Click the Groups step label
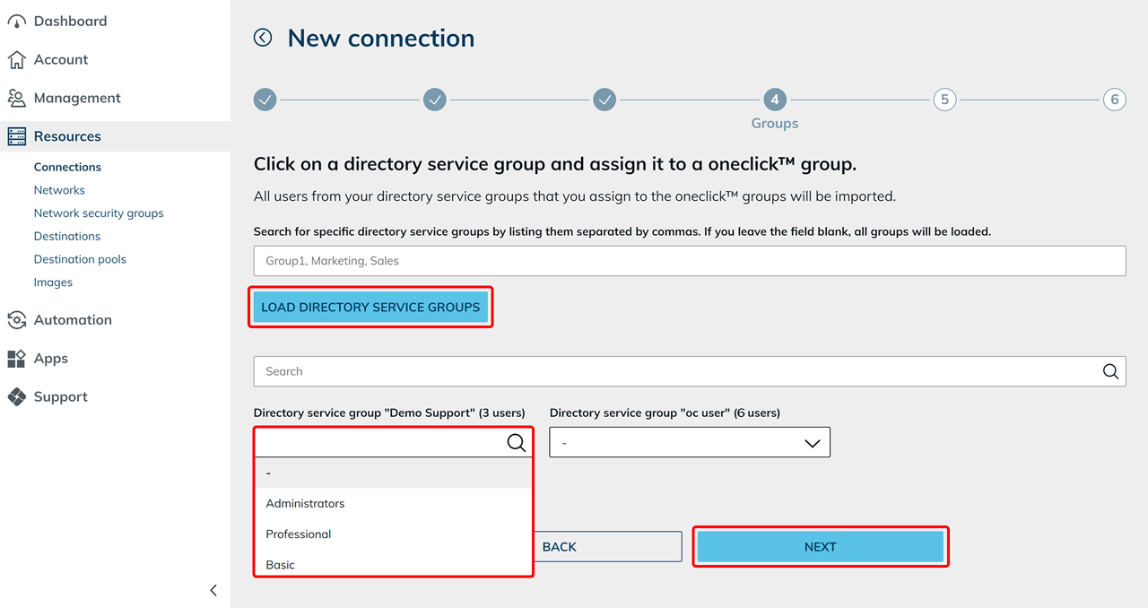The image size is (1148, 608). (x=775, y=124)
